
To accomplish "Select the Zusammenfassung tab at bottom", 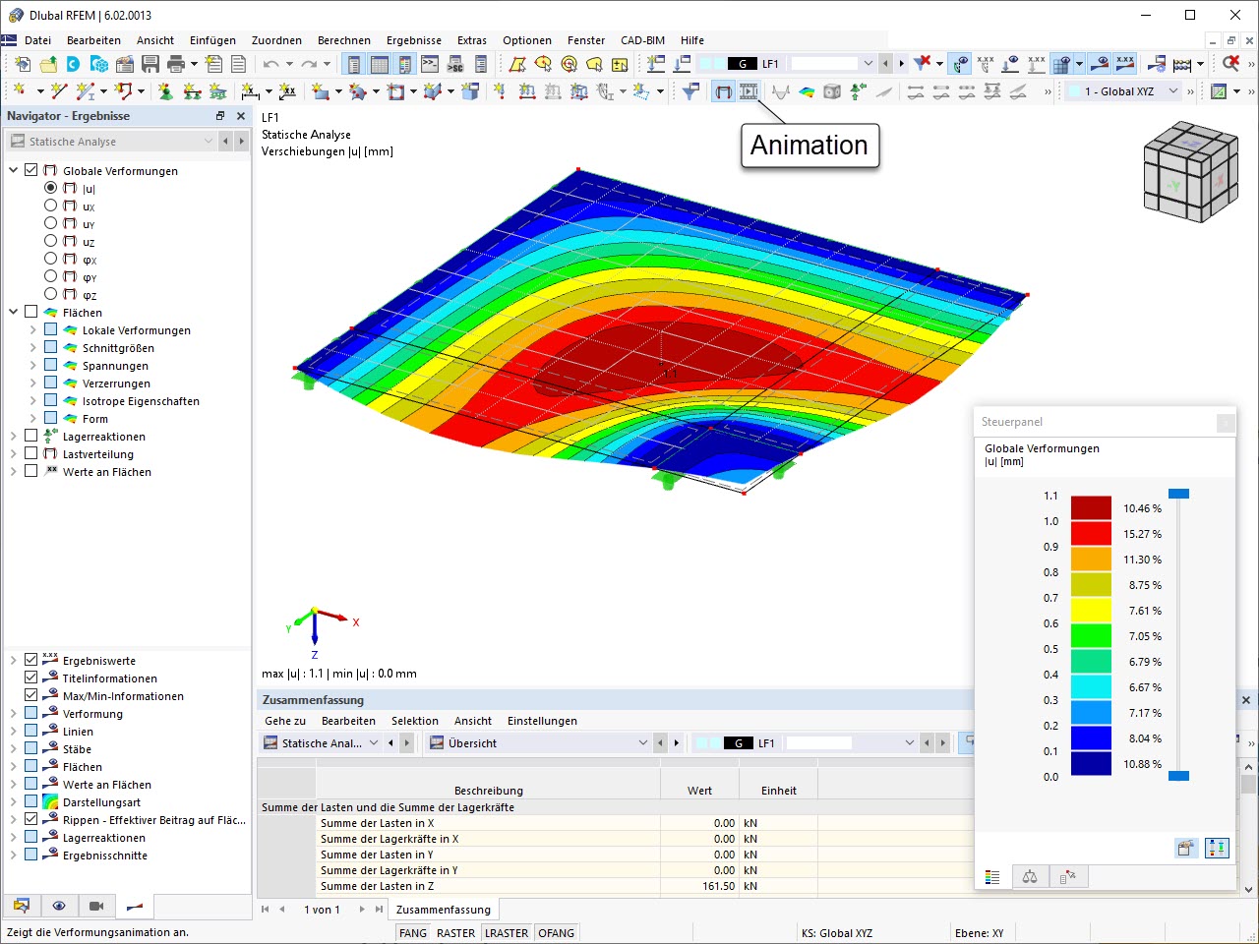I will point(444,910).
